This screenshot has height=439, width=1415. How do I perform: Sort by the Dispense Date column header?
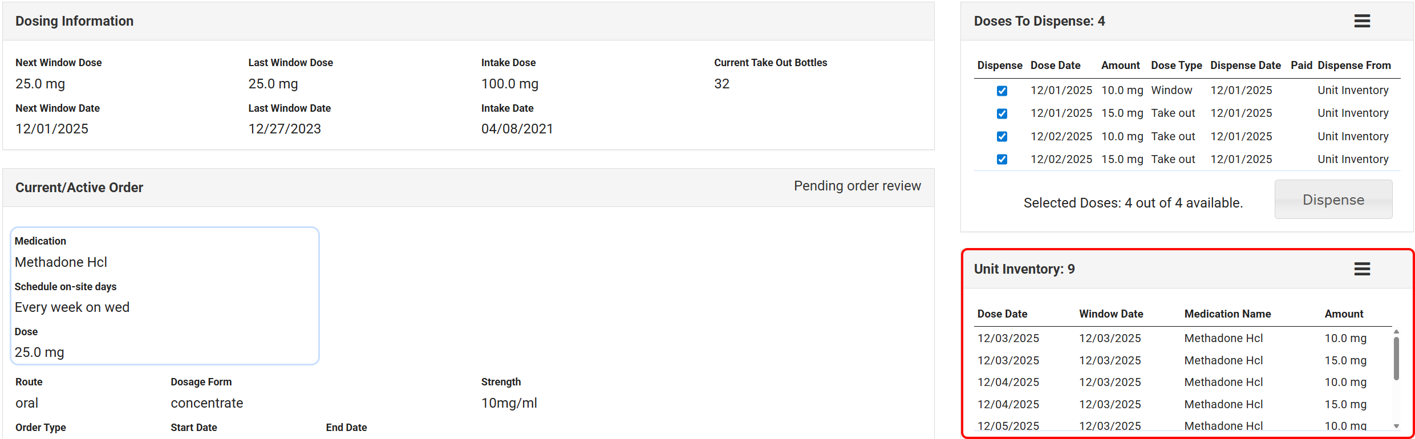(1245, 66)
